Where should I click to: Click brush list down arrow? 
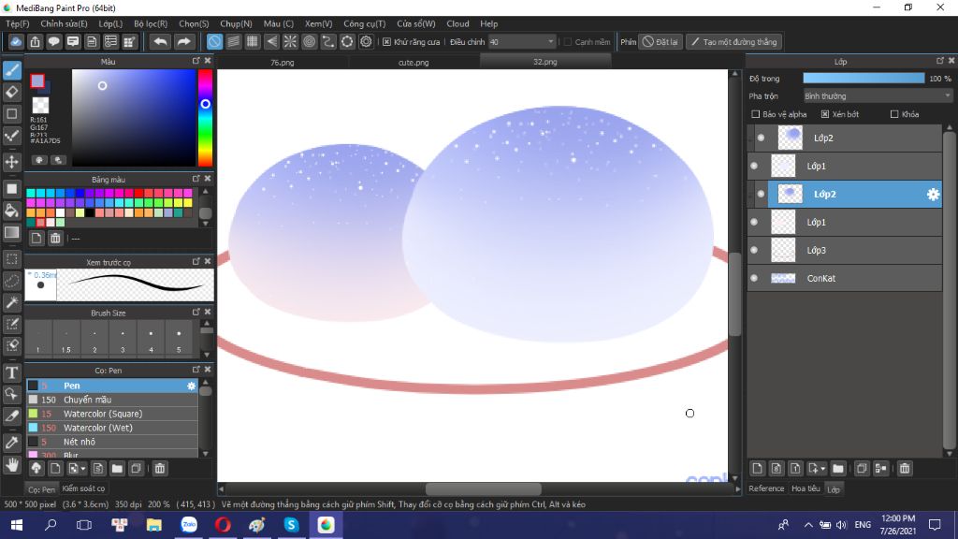click(205, 454)
